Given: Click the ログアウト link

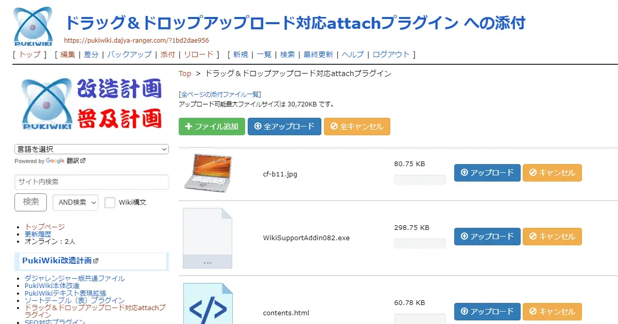Looking at the screenshot, I should click(x=391, y=54).
